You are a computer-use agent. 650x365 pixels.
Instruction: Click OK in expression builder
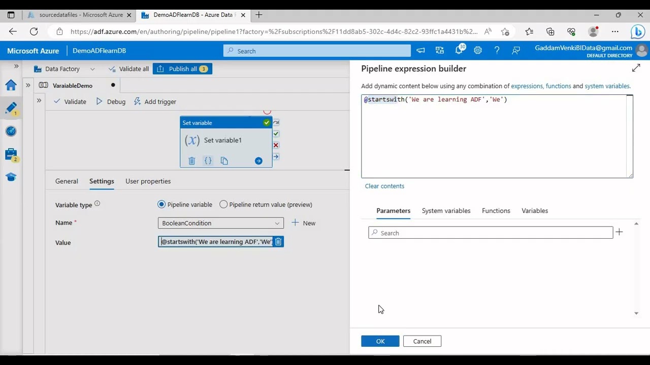click(380, 341)
